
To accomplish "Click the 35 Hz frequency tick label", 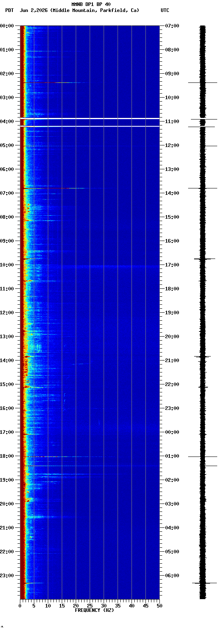I will click(118, 606).
